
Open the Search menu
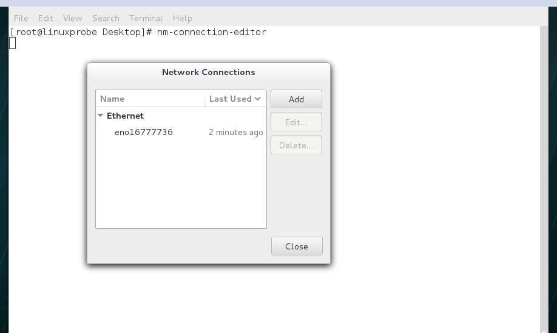[x=106, y=18]
